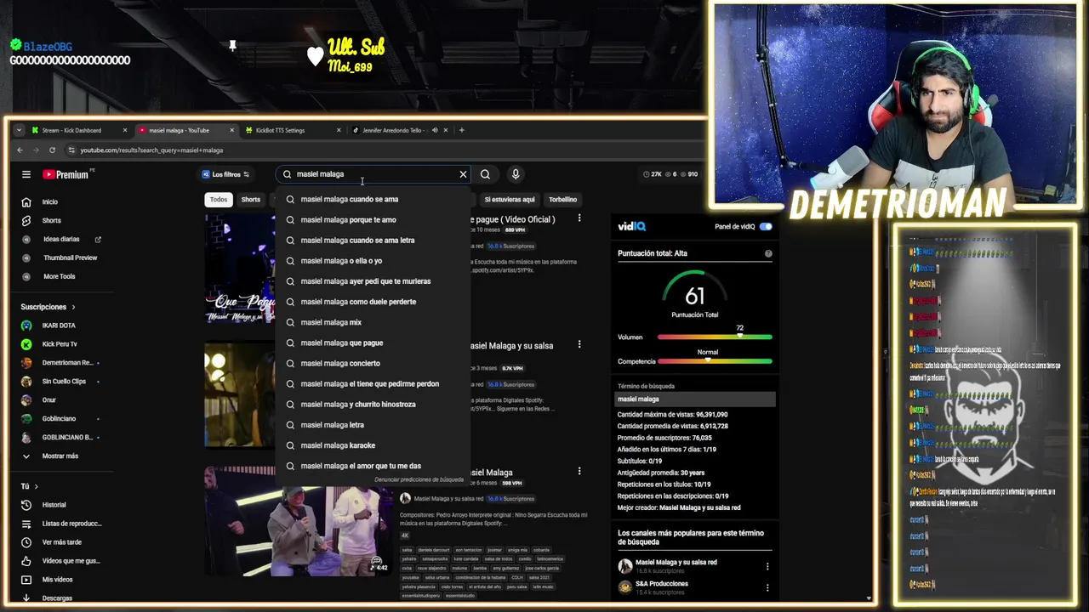Select the Torbellino filter chip
This screenshot has height=612, width=1089.
tap(563, 200)
